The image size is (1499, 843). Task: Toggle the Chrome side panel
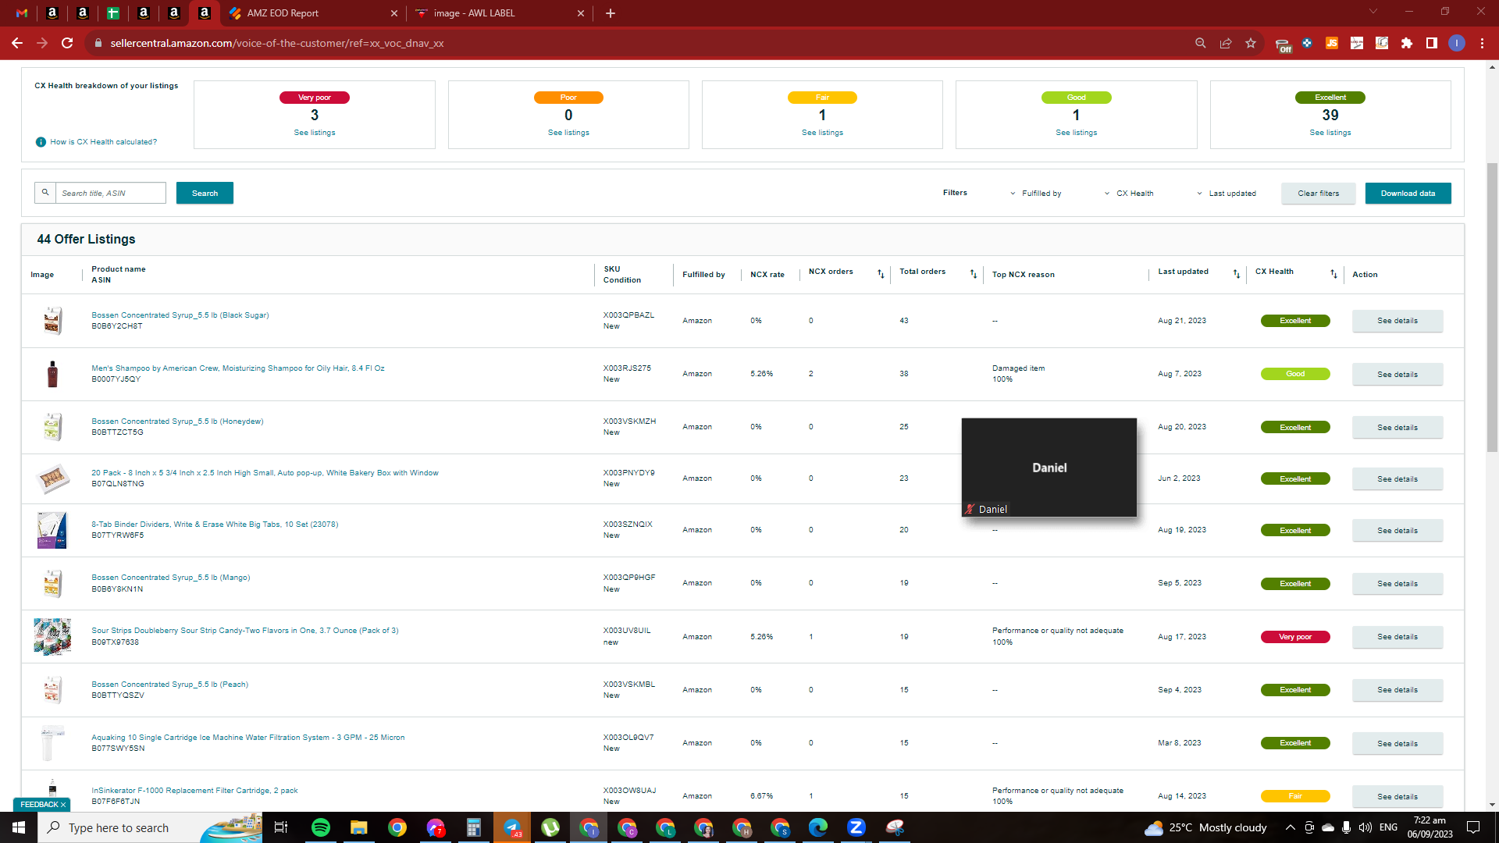pos(1432,43)
